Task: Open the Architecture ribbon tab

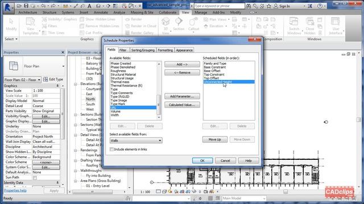Action: click(28, 12)
